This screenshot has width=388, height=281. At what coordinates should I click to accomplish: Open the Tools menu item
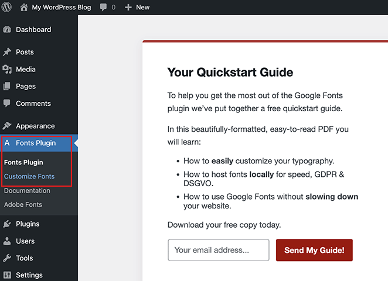tap(25, 258)
